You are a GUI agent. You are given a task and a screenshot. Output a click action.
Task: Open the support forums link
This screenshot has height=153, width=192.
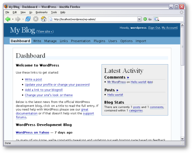coord(88,113)
